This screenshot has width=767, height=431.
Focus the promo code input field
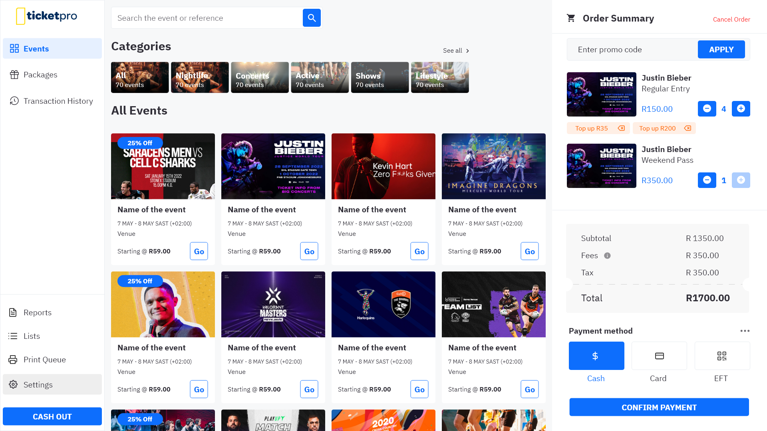point(632,49)
